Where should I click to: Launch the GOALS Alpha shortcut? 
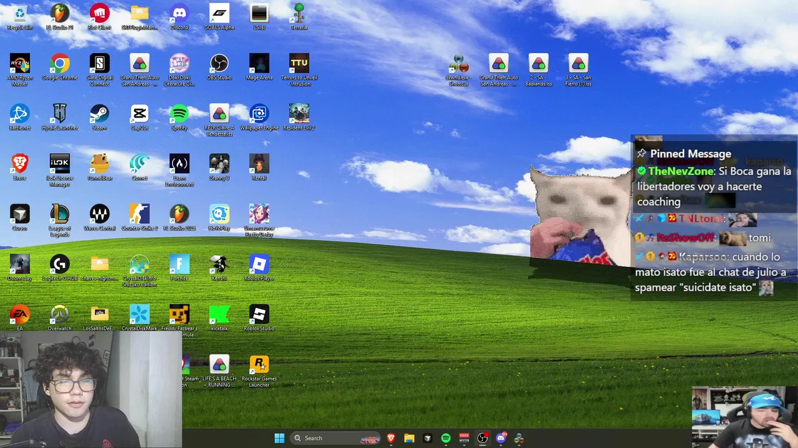(219, 17)
